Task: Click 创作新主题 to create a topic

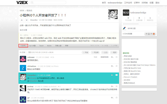Action: tap(132, 28)
